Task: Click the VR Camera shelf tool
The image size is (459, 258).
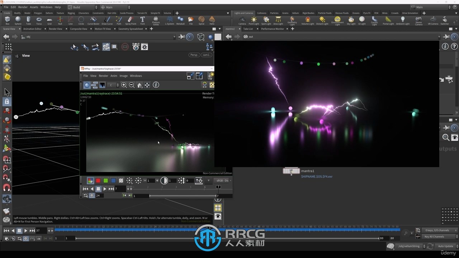Action: (433, 20)
